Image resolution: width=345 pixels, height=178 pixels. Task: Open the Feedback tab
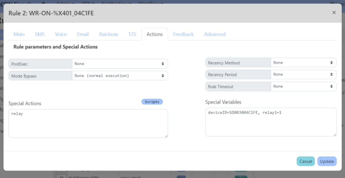tap(183, 34)
